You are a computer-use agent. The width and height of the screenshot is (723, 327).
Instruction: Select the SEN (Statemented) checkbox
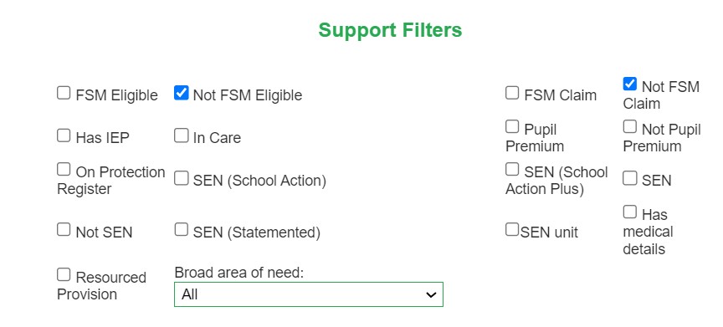click(x=182, y=229)
